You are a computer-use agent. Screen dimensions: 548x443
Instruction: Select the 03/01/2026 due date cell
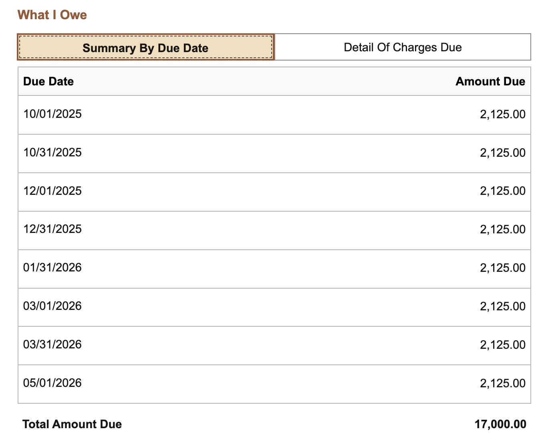52,306
